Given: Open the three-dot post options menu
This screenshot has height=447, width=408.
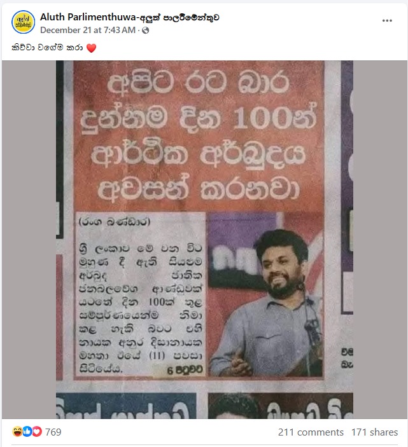Looking at the screenshot, I should [387, 20].
